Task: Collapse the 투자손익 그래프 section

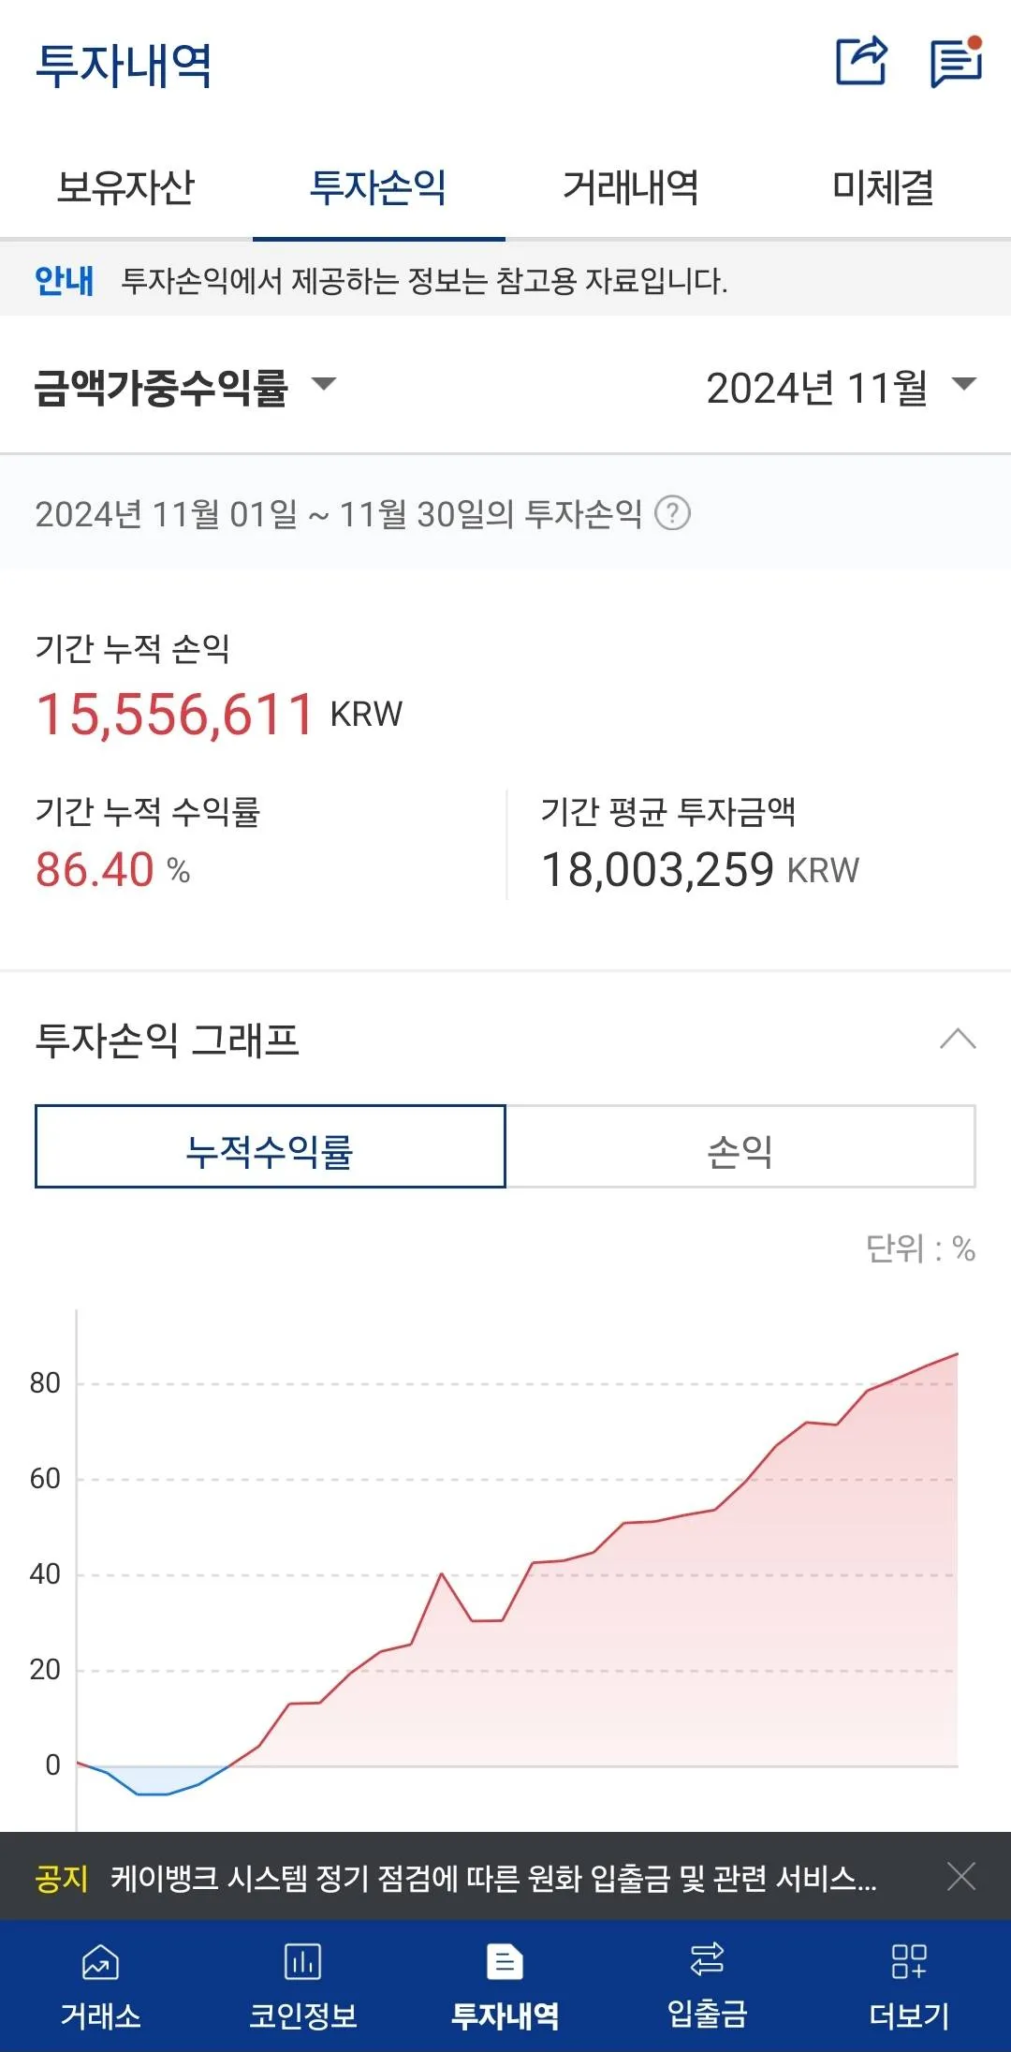Action: [958, 1040]
